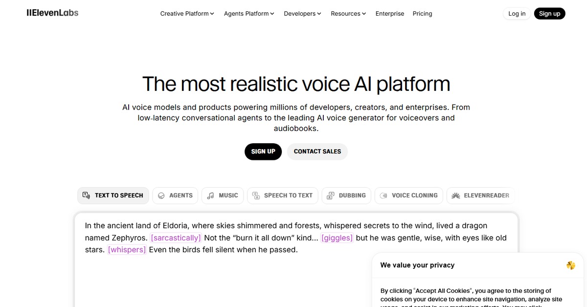
Task: Open the ElevenLabs logo home link
Action: [x=52, y=13]
